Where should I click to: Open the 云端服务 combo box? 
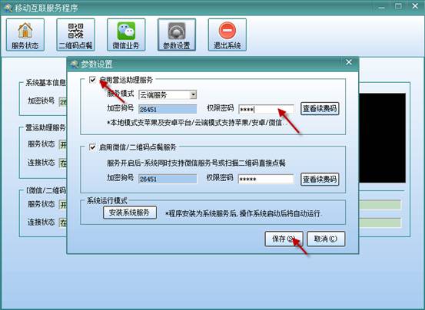point(168,94)
